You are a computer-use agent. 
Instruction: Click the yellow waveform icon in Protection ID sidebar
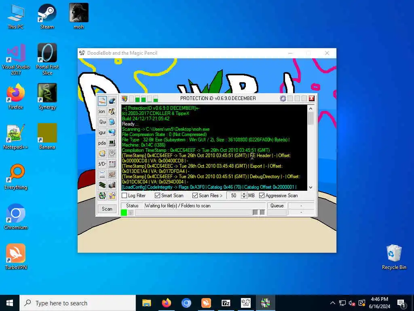click(112, 111)
